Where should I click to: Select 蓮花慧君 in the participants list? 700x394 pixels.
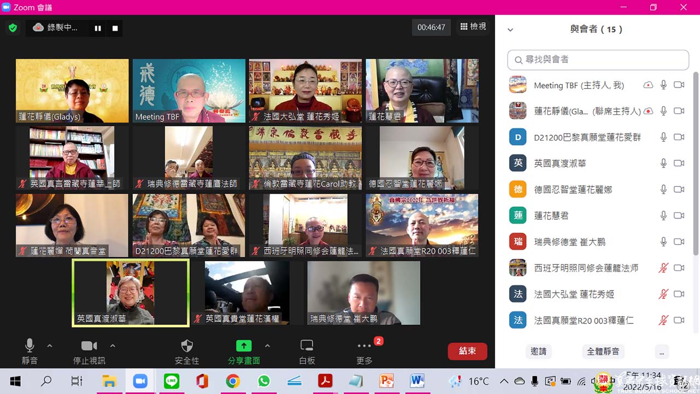[x=551, y=216]
